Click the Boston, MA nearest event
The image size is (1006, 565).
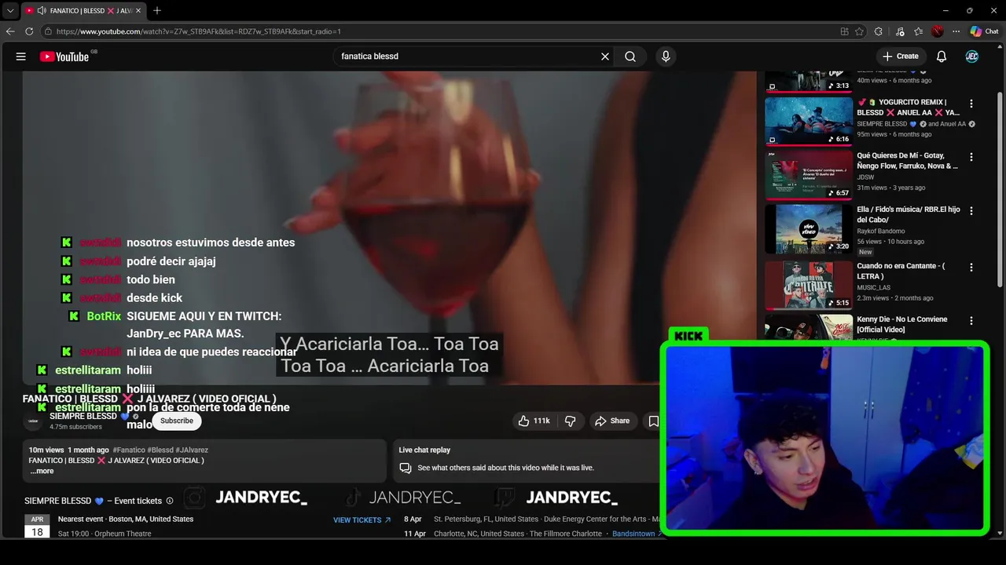pos(126,519)
